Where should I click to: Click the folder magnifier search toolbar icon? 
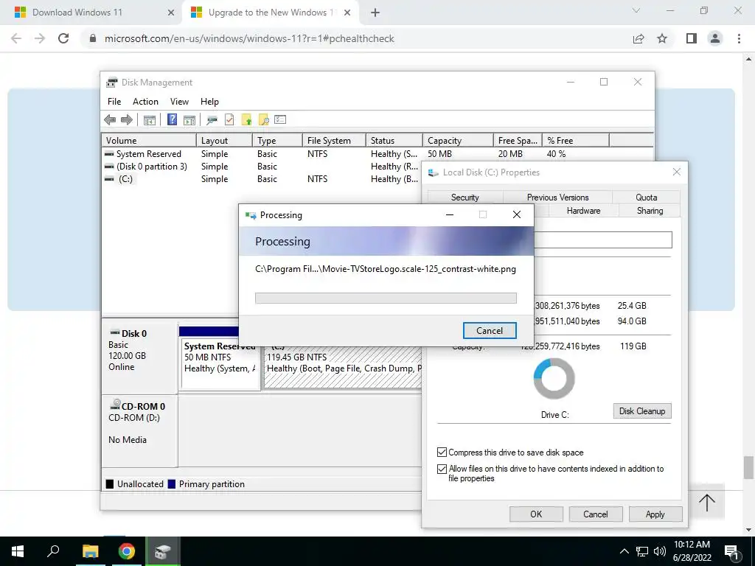[x=263, y=120]
